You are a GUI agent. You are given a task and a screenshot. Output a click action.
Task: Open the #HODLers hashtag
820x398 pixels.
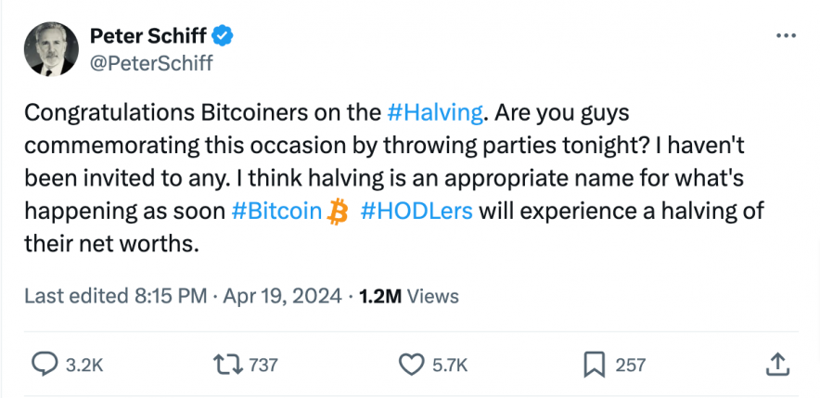416,212
